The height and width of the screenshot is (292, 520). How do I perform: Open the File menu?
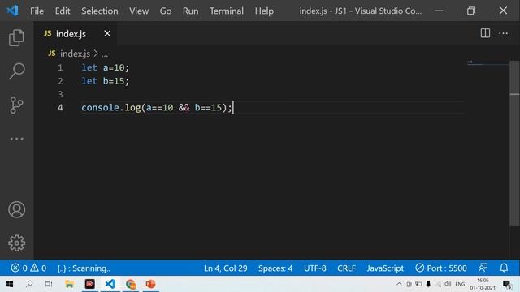tap(37, 11)
